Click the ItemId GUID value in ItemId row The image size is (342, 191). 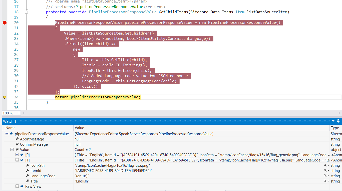(113, 171)
